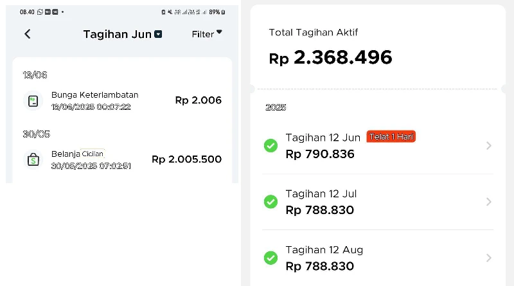Select the green checkmark for Tagihan 12 Aug

[270, 258]
